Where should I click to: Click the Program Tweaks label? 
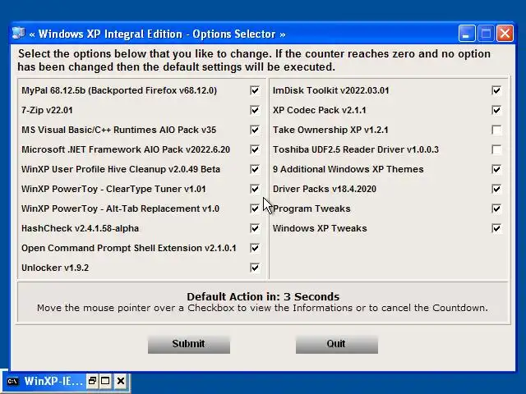pos(311,208)
